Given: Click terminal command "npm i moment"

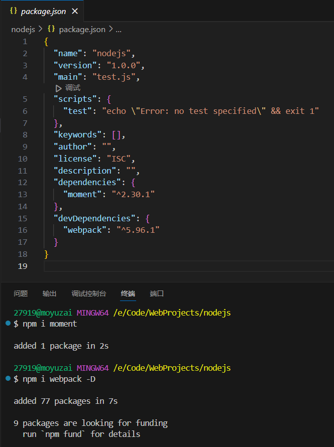Looking at the screenshot, I should click(x=50, y=324).
